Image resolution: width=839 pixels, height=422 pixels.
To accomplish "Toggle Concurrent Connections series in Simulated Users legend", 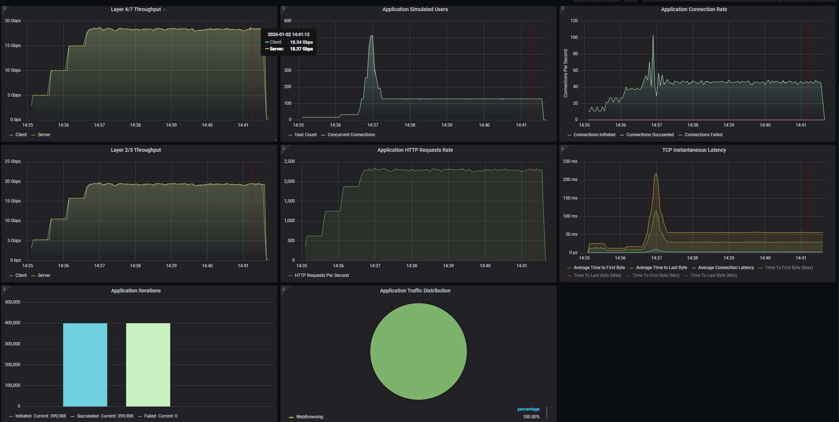I will [x=351, y=135].
